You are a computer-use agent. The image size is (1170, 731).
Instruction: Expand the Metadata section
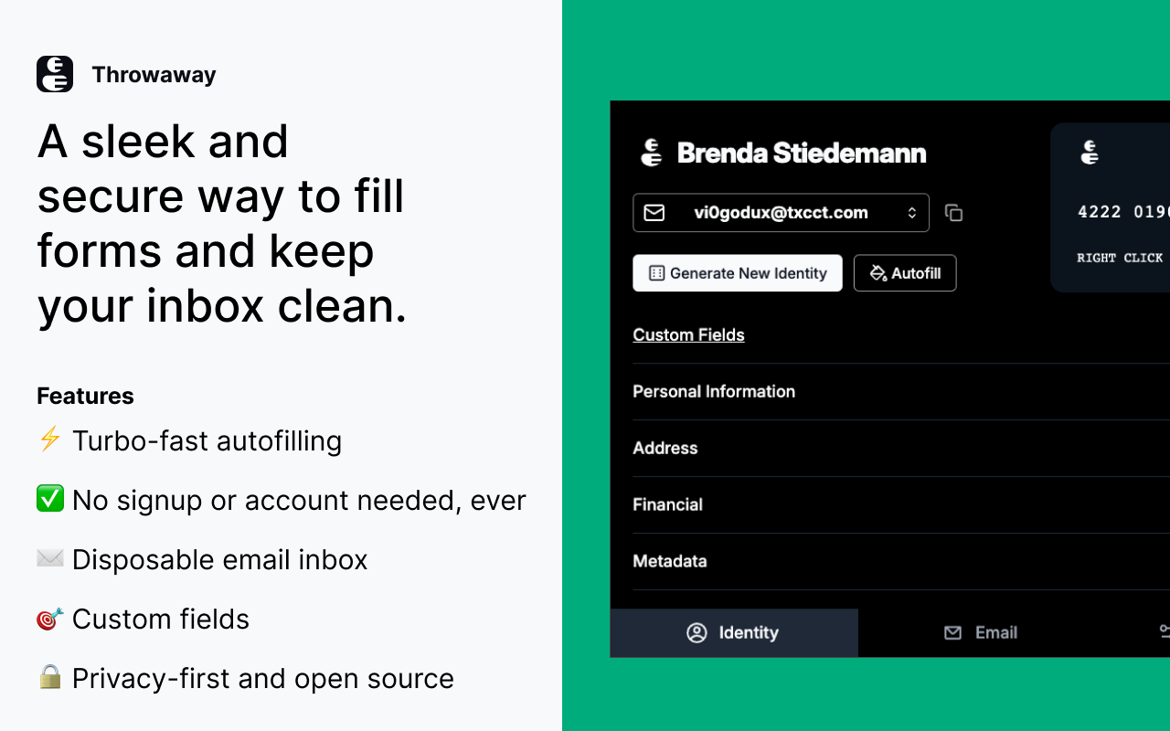point(670,561)
